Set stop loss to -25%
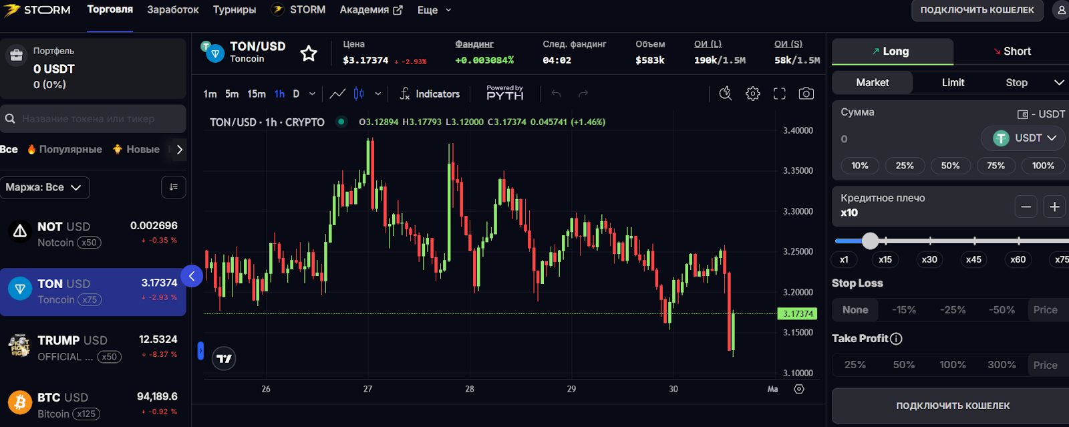The width and height of the screenshot is (1069, 427). point(953,310)
